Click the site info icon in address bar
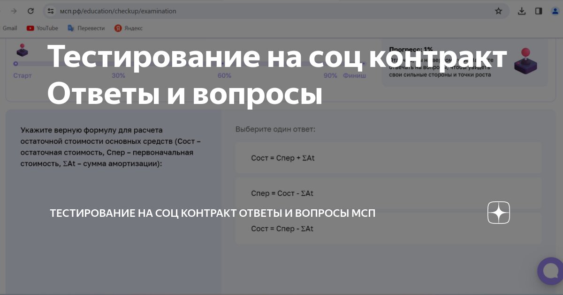 pyautogui.click(x=51, y=11)
